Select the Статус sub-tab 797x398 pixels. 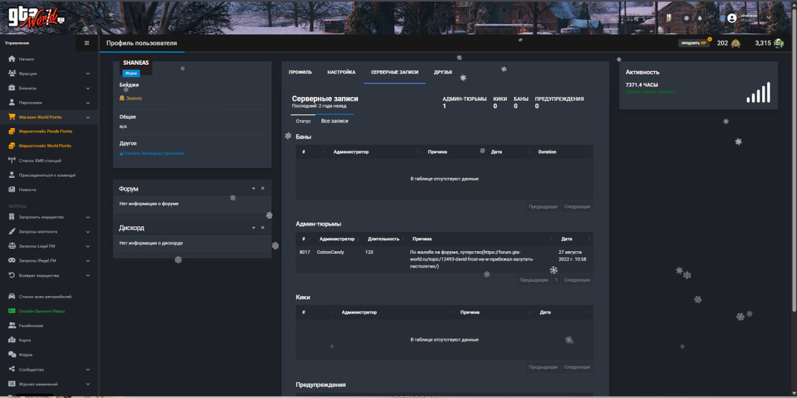pyautogui.click(x=303, y=121)
